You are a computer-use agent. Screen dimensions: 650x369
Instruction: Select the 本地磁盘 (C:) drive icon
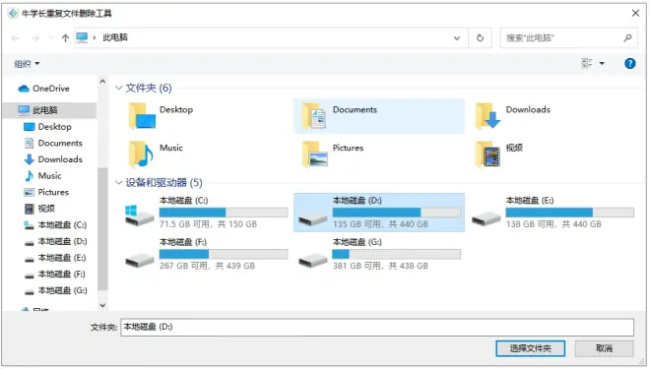[140, 215]
